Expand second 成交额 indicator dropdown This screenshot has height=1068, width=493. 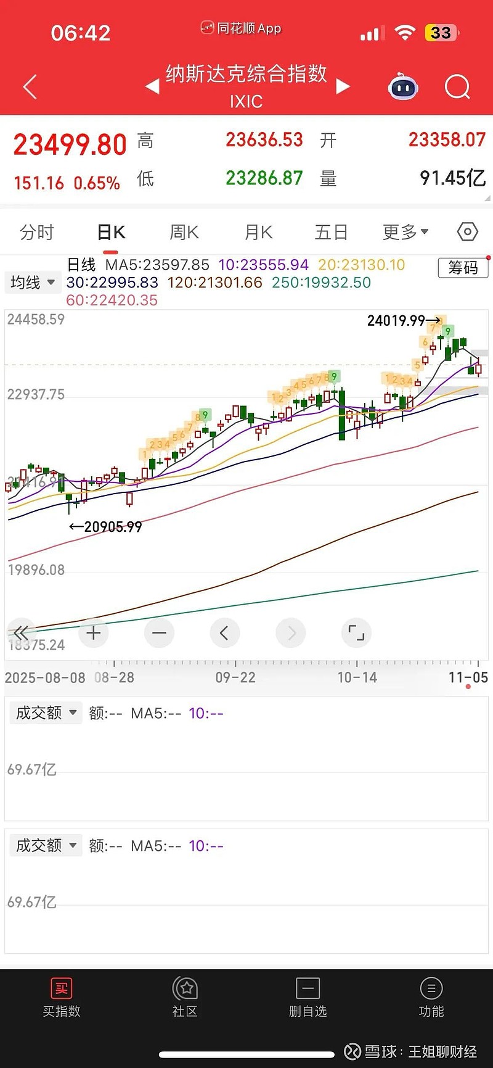tap(46, 845)
